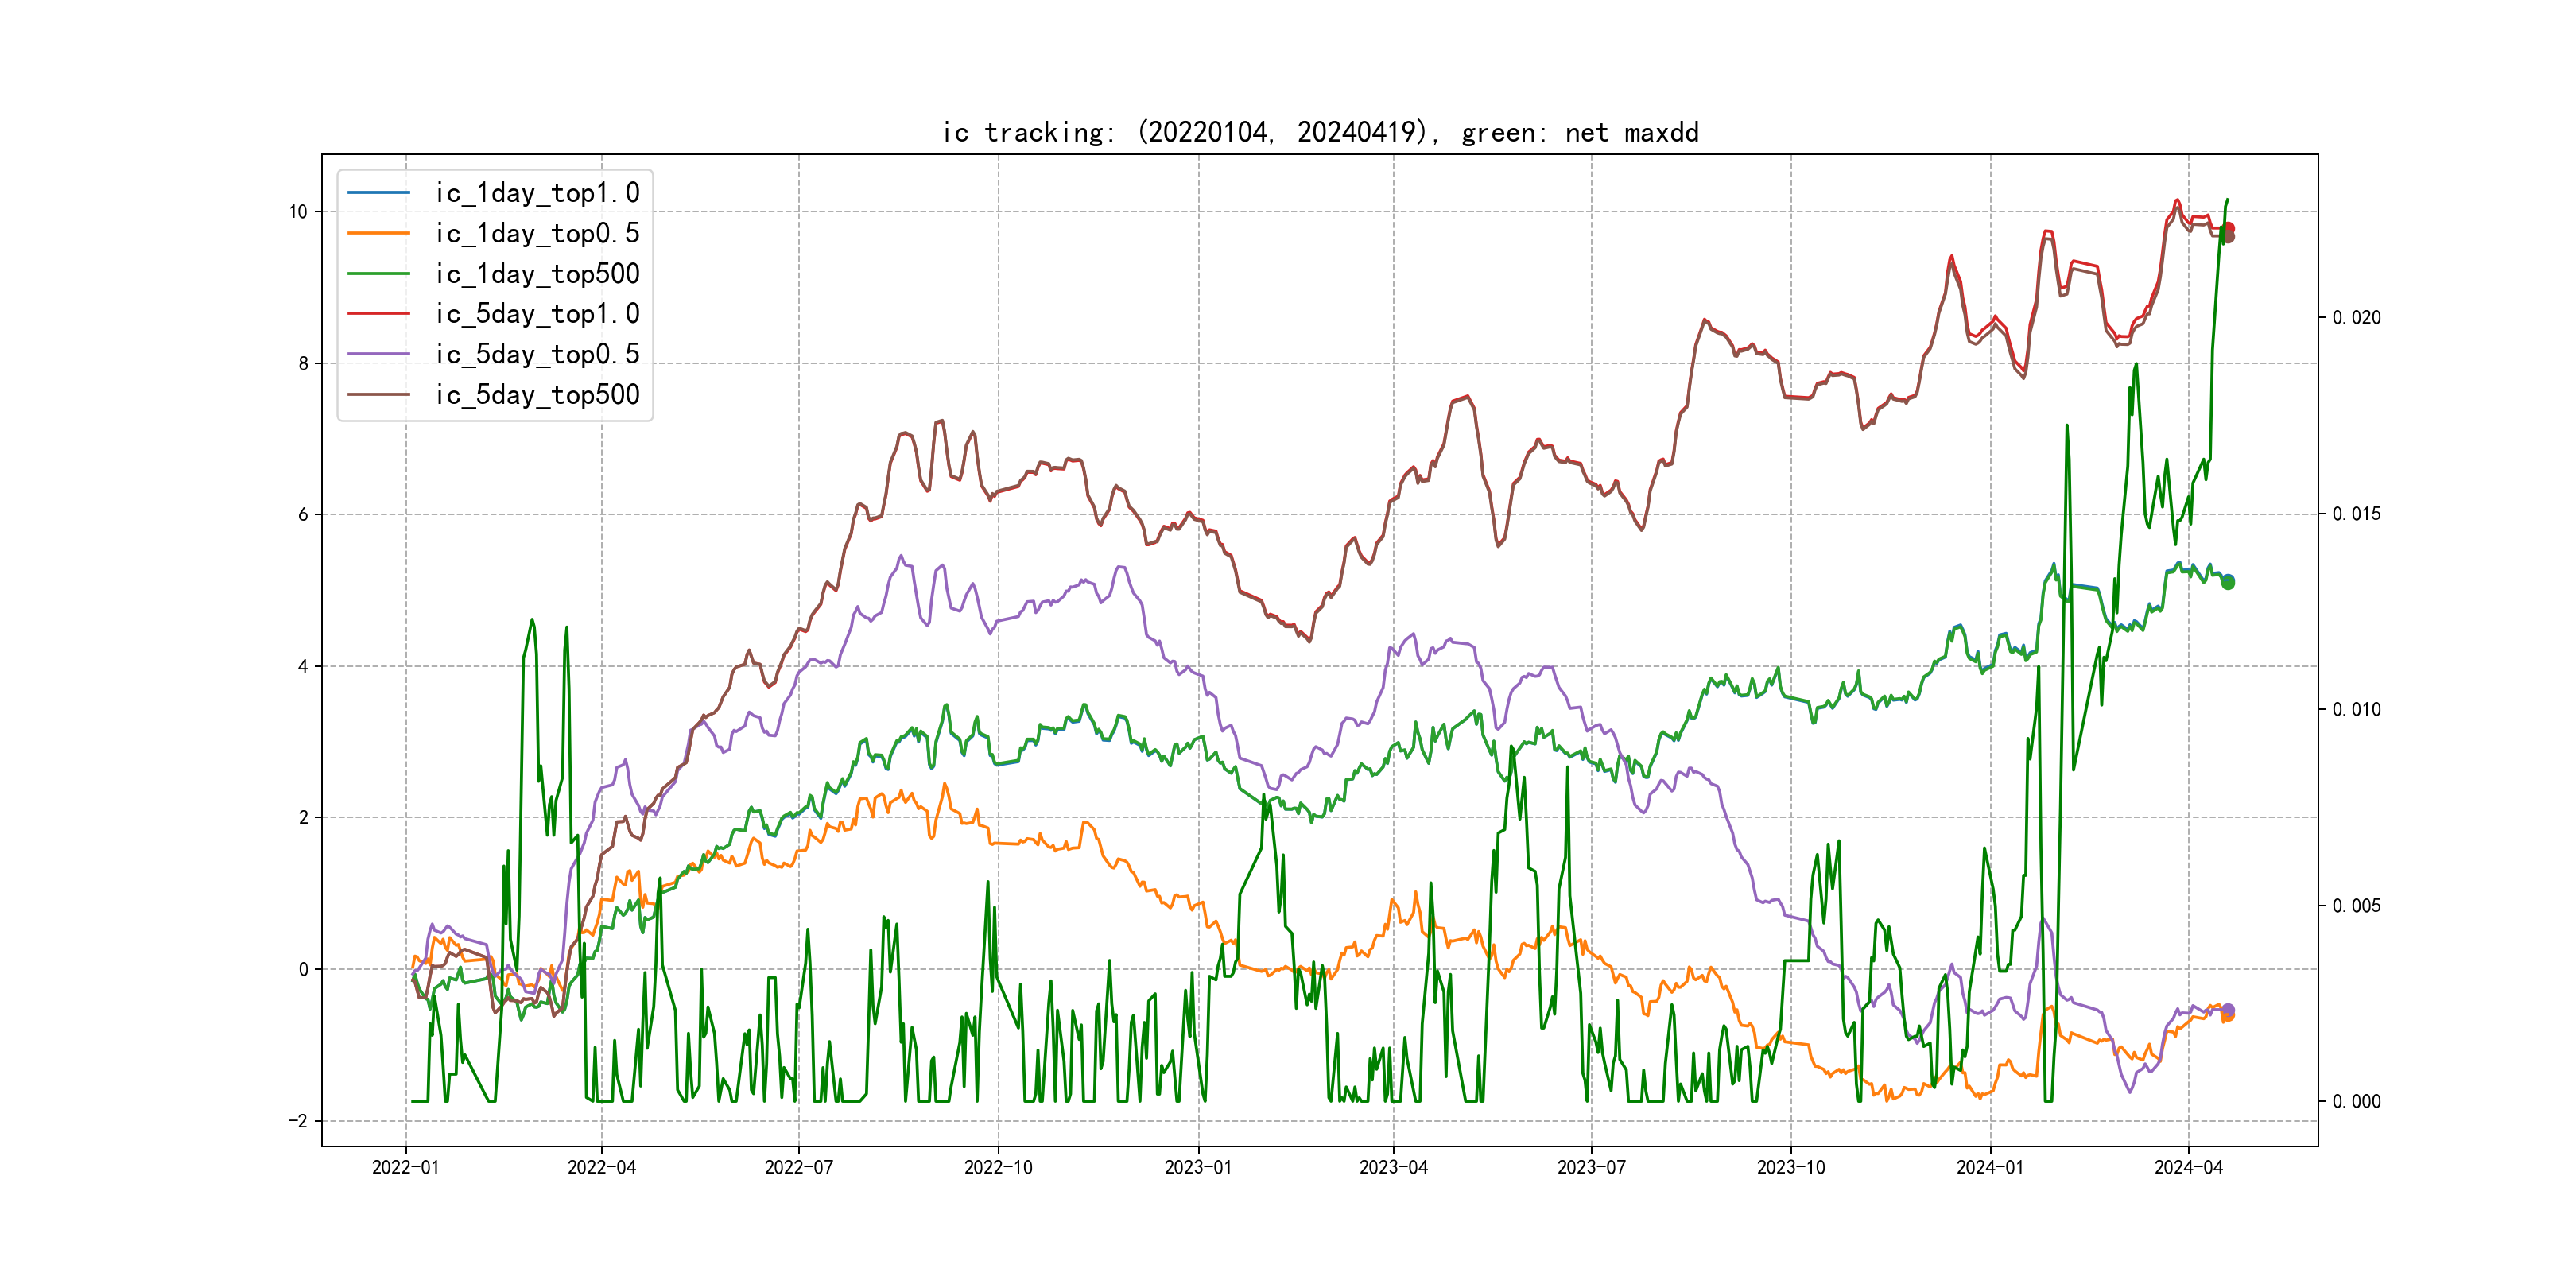Click the right axis tick label 0.020
2576x1288 pixels.
[x=2356, y=318]
